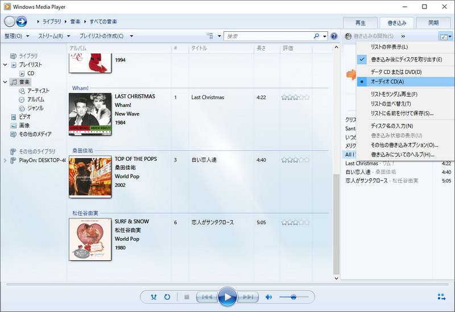The width and height of the screenshot is (455, 312).
Task: Toggle 書き込み後にディスクを取り出す option
Action: tap(406, 60)
